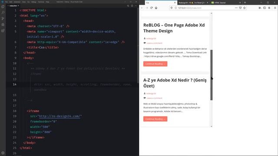The image size is (278, 156).
Task: Click the <title>Css</title> line in the editor
Action: [x=43, y=47]
